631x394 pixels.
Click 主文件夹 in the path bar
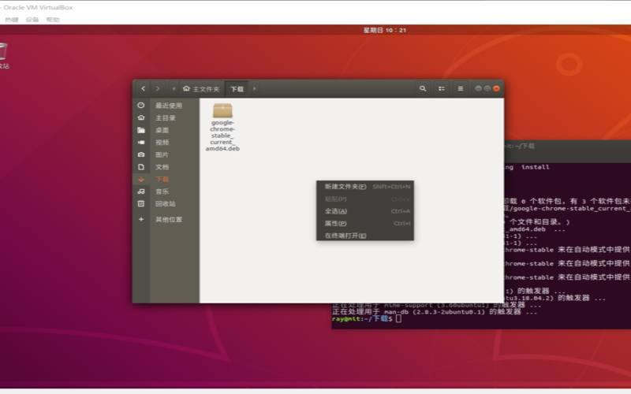tap(201, 89)
